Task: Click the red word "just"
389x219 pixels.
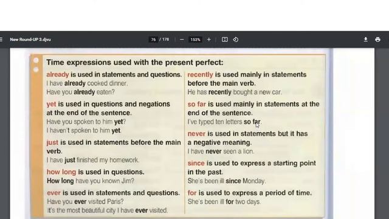Action: (x=52, y=142)
